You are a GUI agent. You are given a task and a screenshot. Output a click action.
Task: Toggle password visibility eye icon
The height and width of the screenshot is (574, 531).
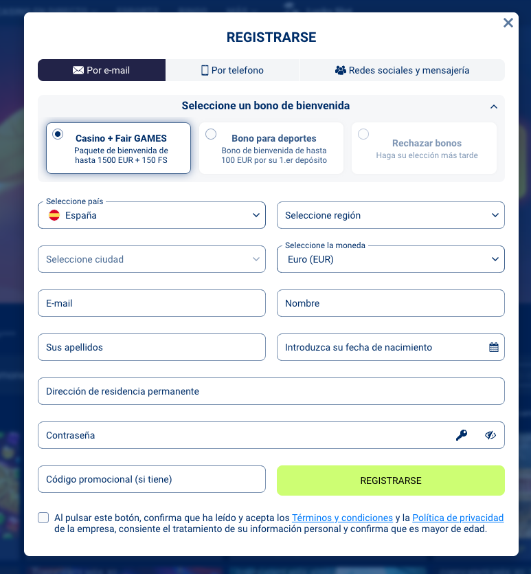(x=490, y=435)
